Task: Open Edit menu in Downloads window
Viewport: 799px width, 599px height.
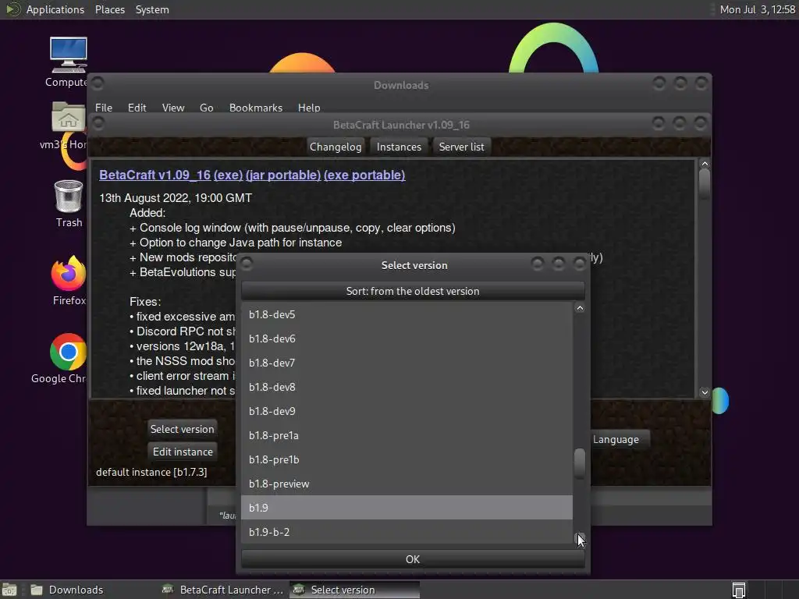Action: pyautogui.click(x=137, y=108)
